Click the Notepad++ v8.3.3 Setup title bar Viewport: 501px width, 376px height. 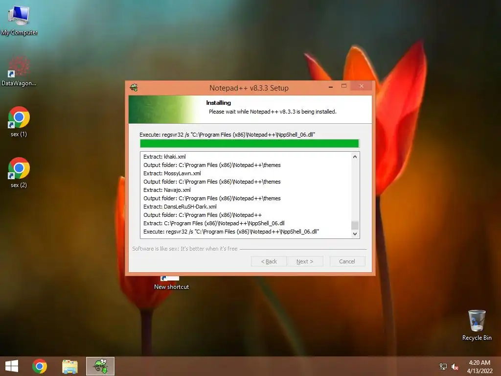click(249, 88)
